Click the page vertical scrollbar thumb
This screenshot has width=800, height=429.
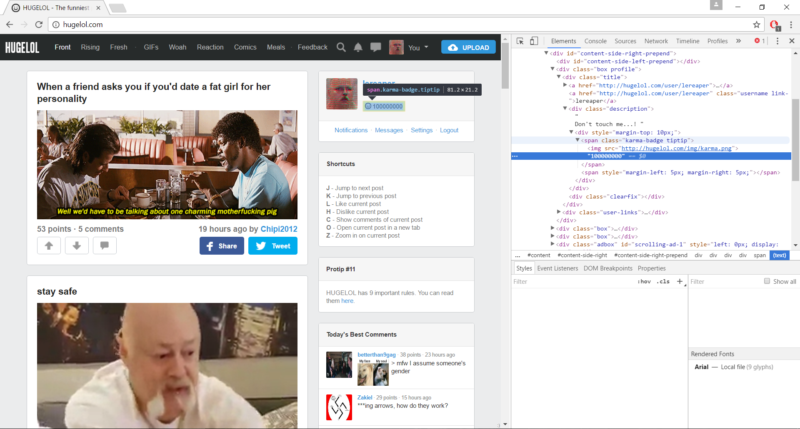click(505, 65)
